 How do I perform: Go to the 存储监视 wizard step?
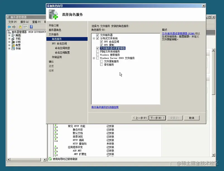pos(57,57)
